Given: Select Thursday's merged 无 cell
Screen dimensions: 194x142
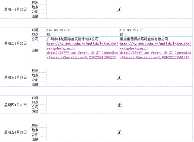Looking at the screenshot, I should point(119,105).
